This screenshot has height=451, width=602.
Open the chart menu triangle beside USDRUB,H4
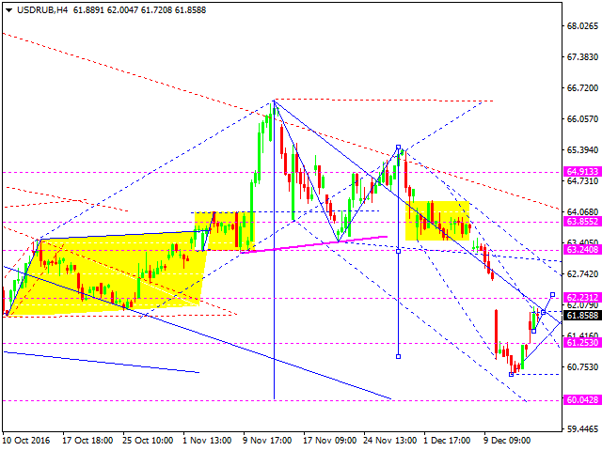click(x=8, y=10)
